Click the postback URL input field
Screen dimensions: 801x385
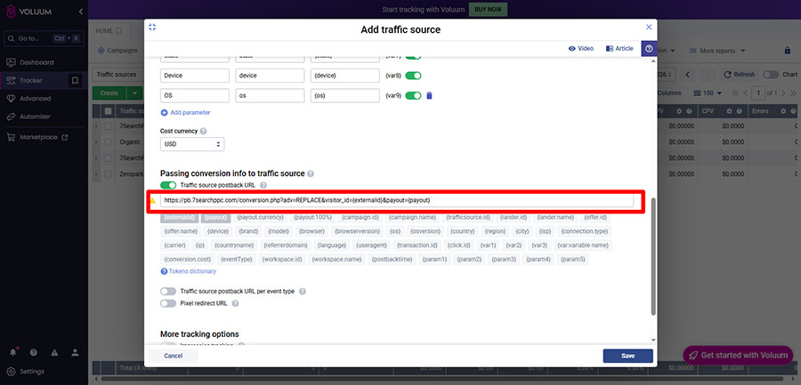(x=396, y=201)
